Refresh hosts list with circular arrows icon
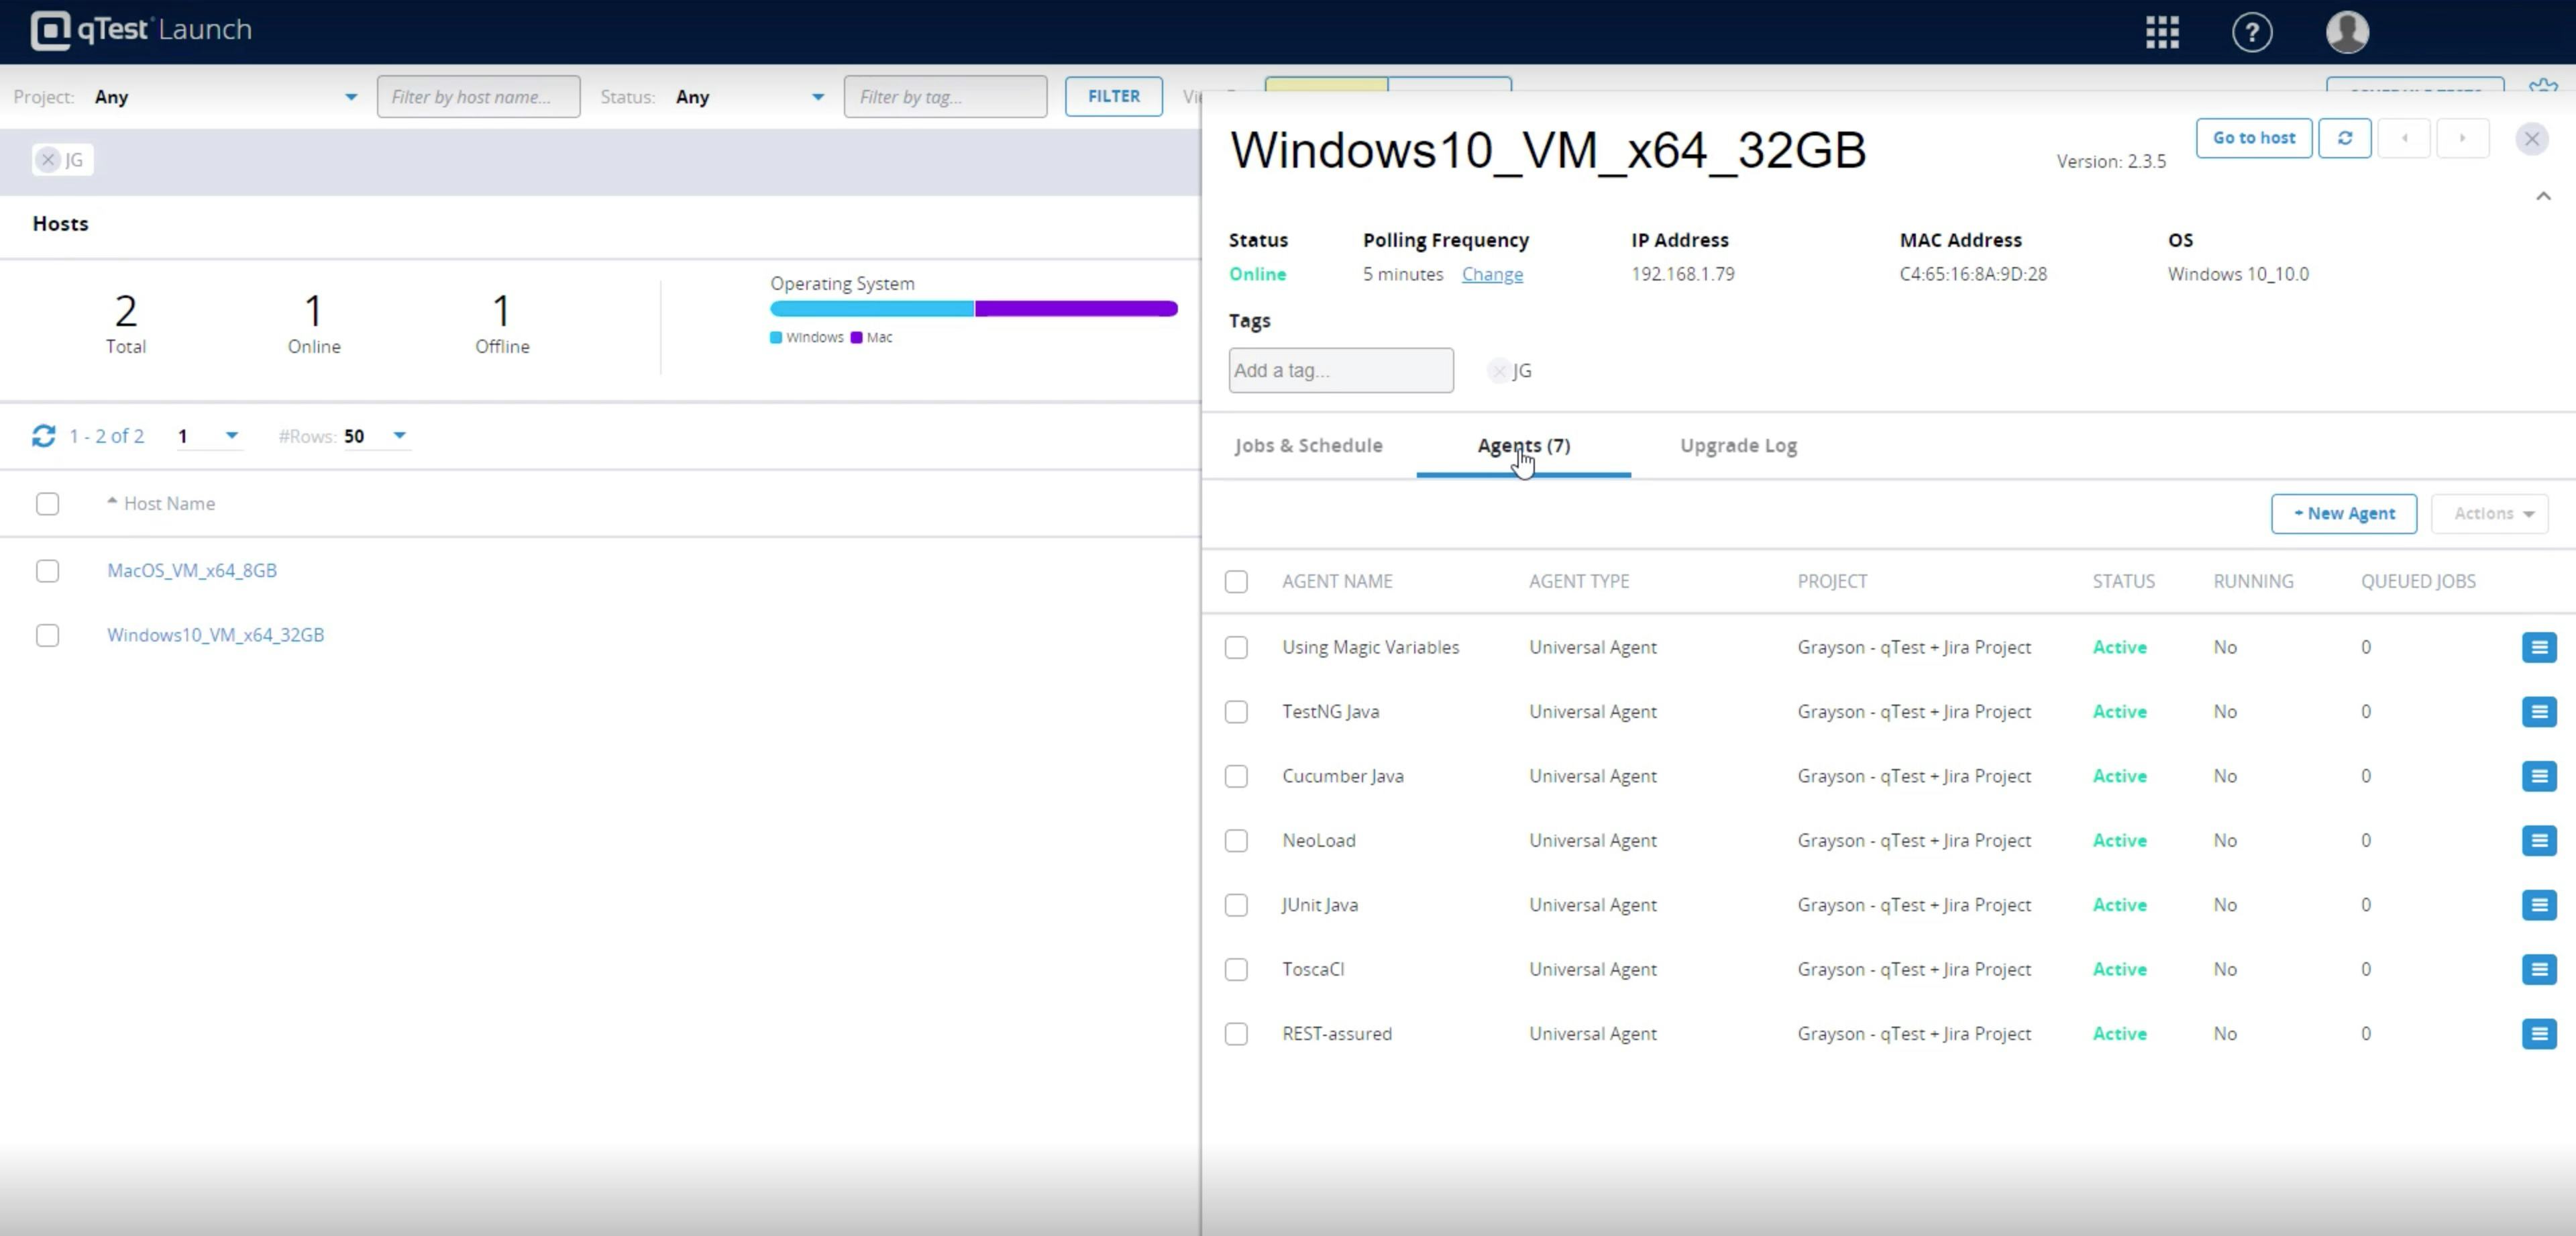This screenshot has height=1236, width=2576. point(43,436)
